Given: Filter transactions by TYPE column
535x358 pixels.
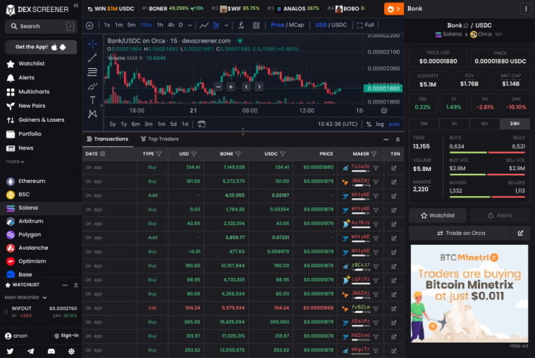Looking at the screenshot, I should 159,154.
